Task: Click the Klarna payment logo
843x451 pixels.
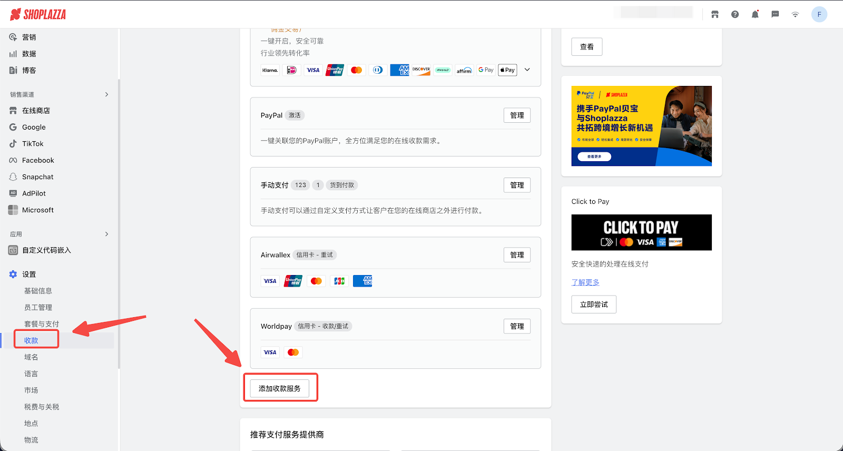Action: pos(270,70)
